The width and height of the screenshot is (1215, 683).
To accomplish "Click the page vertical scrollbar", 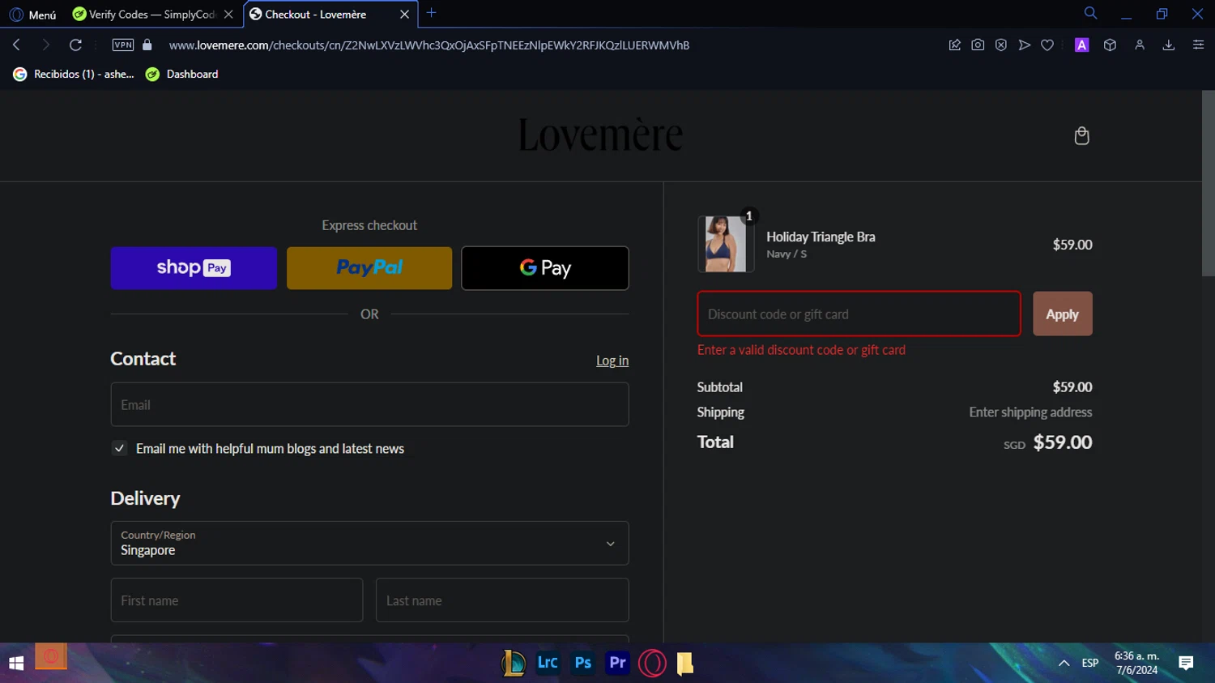I will pyautogui.click(x=1208, y=184).
